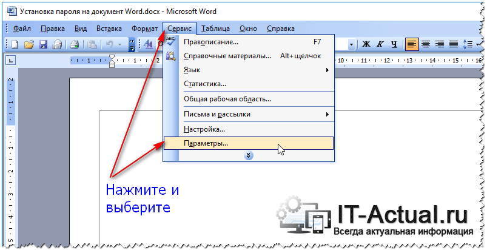Image resolution: width=487 pixels, height=250 pixels.
Task: Open line spacing dropdown arrow
Action: [x=478, y=44]
